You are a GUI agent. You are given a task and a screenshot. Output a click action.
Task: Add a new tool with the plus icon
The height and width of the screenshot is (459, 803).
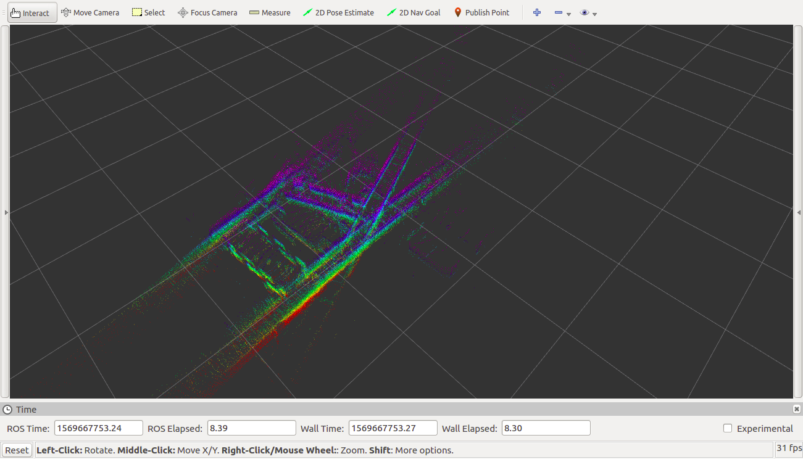[x=536, y=12]
